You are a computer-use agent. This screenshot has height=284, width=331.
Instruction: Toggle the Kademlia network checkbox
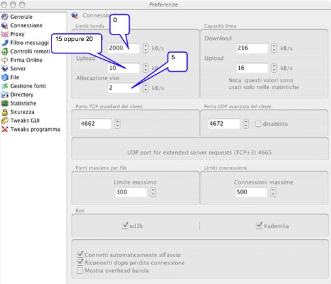[x=259, y=225]
